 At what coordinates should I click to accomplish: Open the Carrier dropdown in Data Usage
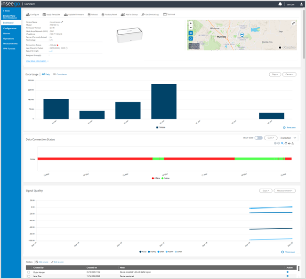click(x=289, y=74)
